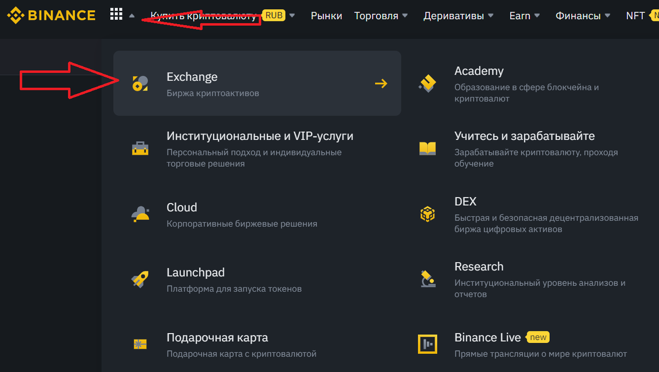Open the DEX entry title
The width and height of the screenshot is (659, 372).
point(465,201)
